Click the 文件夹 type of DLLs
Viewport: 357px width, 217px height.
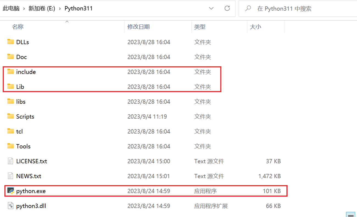click(203, 42)
